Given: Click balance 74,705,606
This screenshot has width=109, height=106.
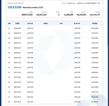Looking at the screenshot, I should pyautogui.click(x=95, y=53).
